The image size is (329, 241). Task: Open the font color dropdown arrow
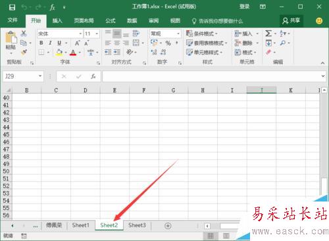pyautogui.click(x=80, y=53)
